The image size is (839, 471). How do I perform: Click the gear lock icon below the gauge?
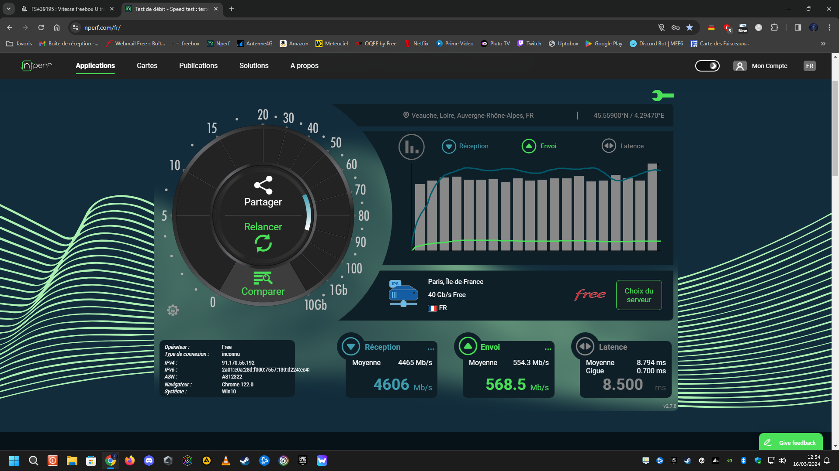(x=173, y=310)
